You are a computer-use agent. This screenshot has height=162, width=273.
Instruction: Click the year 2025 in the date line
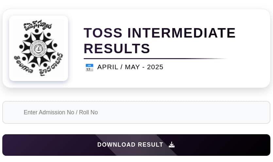[x=155, y=67]
